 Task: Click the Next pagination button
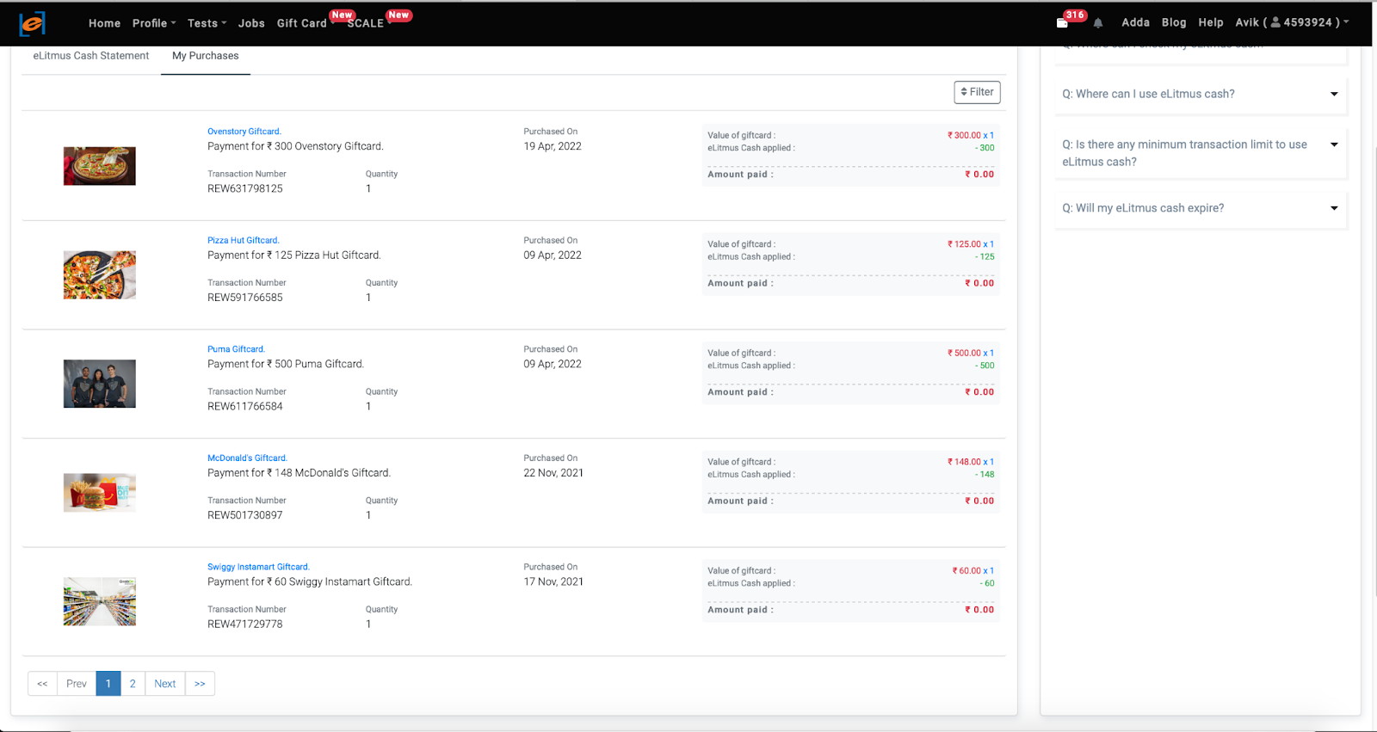(165, 684)
